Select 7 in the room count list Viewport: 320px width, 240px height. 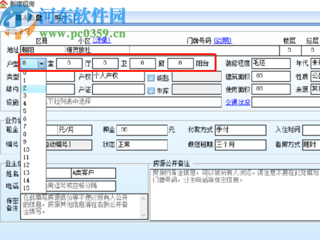[x=33, y=126]
